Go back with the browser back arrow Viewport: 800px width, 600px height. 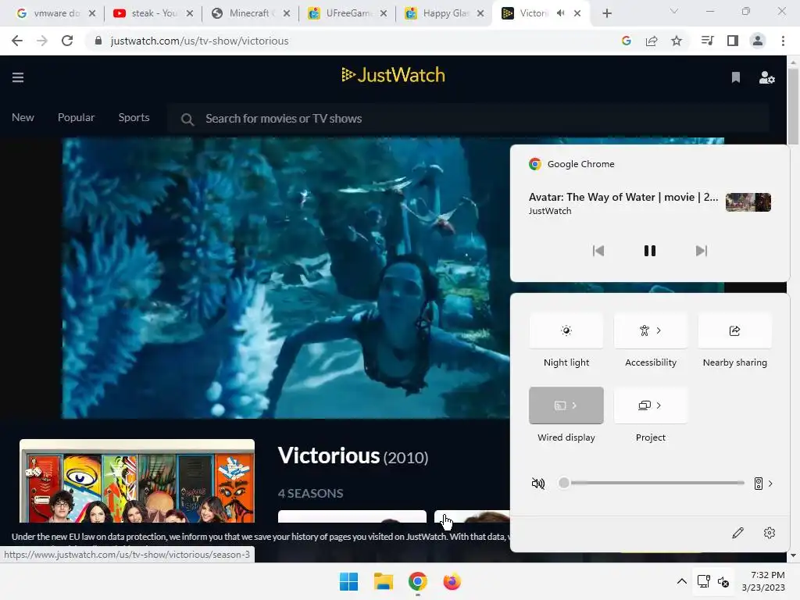(x=17, y=41)
